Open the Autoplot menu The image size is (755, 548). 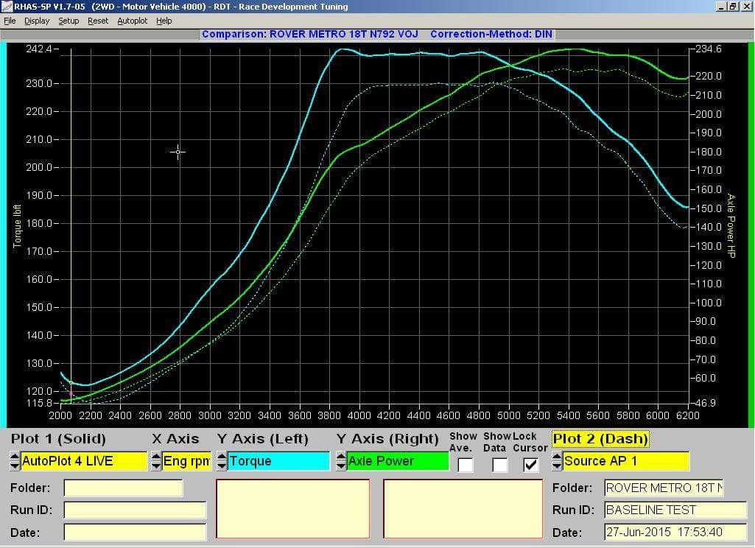133,21
